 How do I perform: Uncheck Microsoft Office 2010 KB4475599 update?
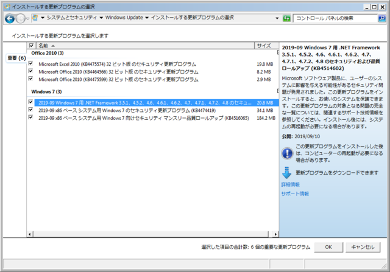pos(30,78)
